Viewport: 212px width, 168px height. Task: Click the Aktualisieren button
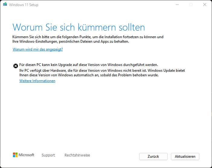185,156
